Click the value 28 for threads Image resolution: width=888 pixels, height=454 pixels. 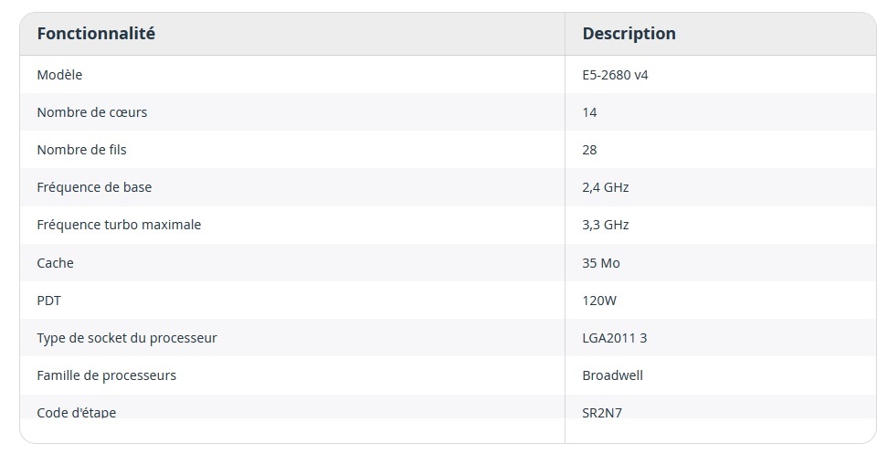(589, 150)
